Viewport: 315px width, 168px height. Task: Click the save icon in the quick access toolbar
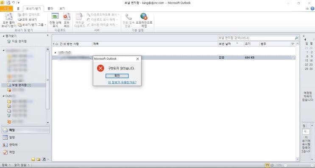click(x=8, y=3)
